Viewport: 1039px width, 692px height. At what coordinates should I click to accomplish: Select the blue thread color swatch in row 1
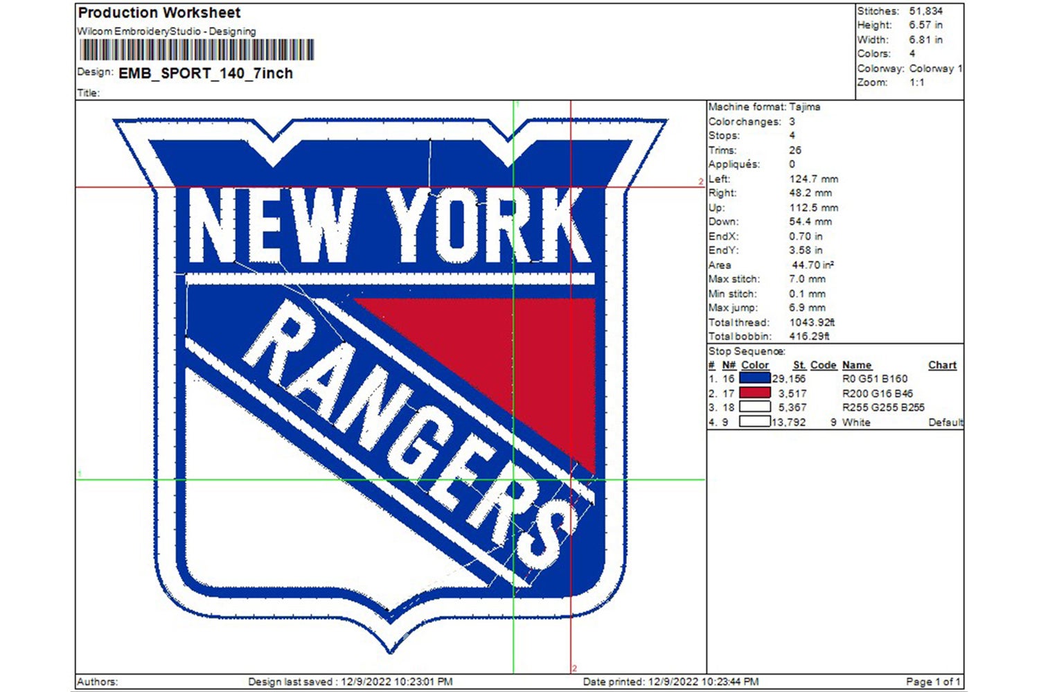click(754, 378)
